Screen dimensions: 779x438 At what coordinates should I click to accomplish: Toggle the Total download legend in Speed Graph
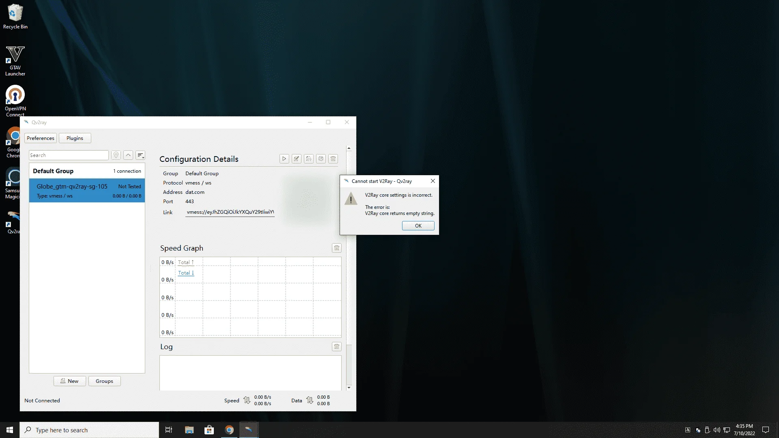coord(186,273)
